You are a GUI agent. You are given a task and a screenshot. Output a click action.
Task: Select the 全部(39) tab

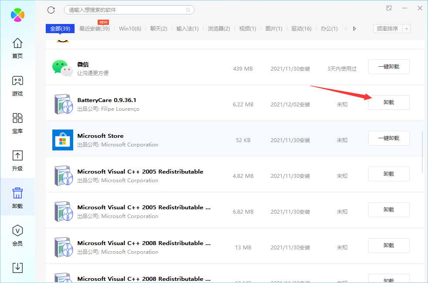pos(60,29)
